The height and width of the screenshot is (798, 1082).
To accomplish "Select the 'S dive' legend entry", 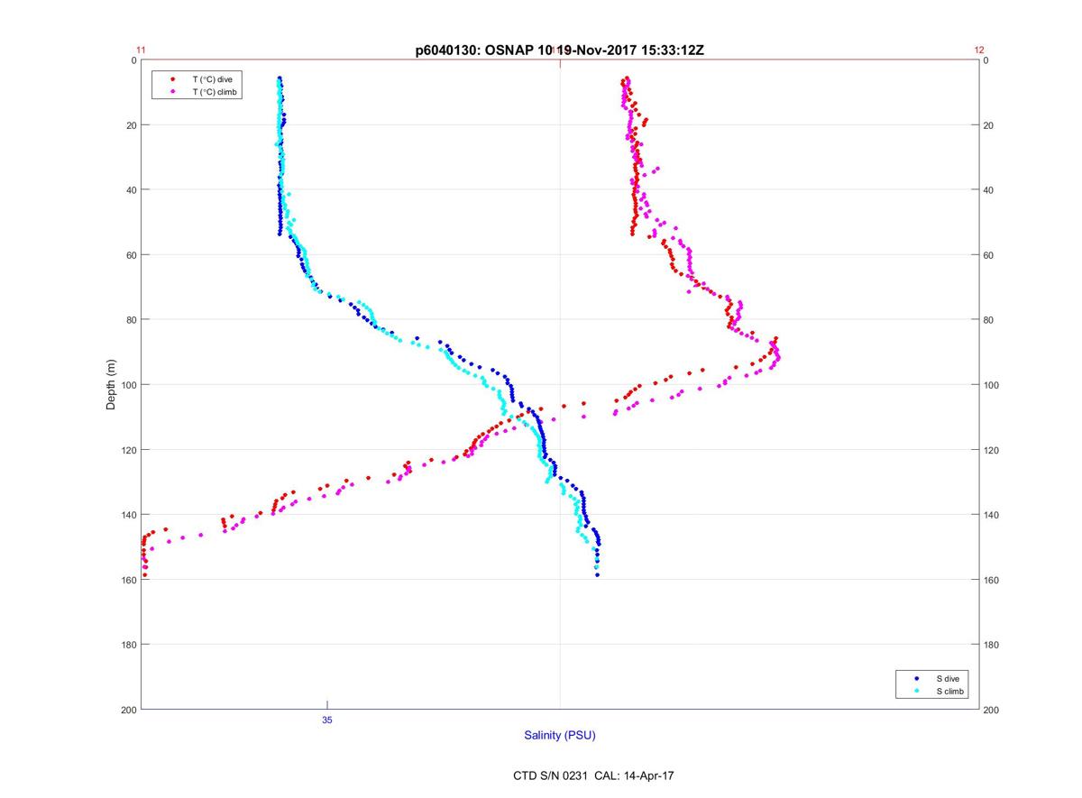I will coord(947,678).
